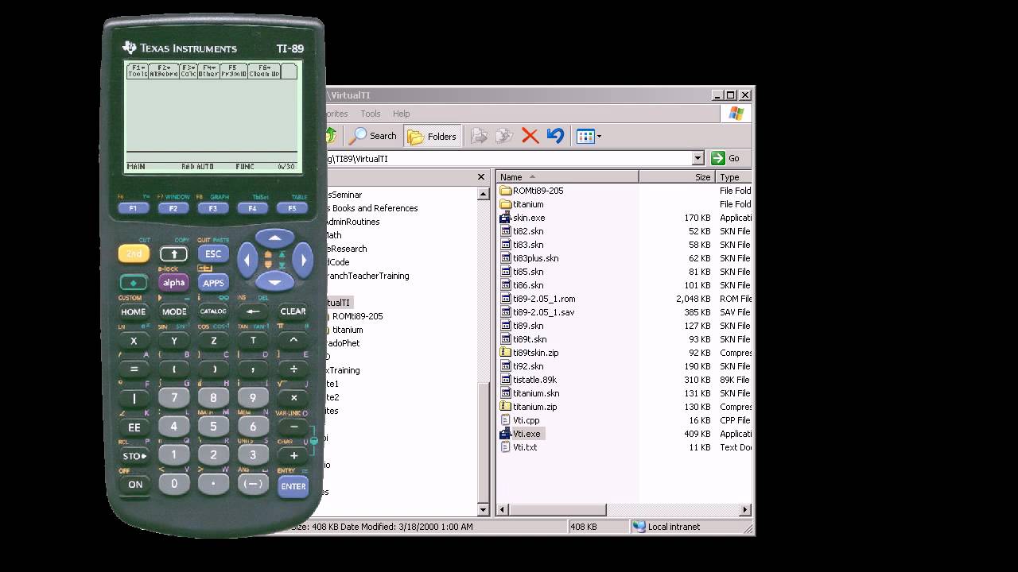Click file list horizontal scroll right arrow
This screenshot has width=1018, height=572.
[745, 510]
